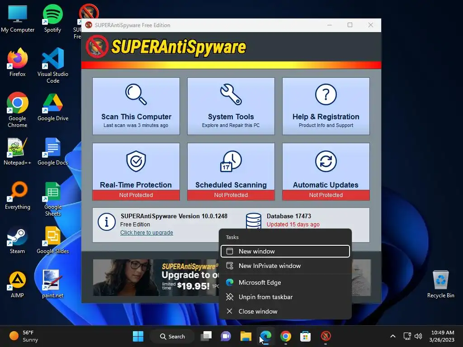Follow the Click here to upgrade link
This screenshot has width=463, height=347.
click(146, 233)
